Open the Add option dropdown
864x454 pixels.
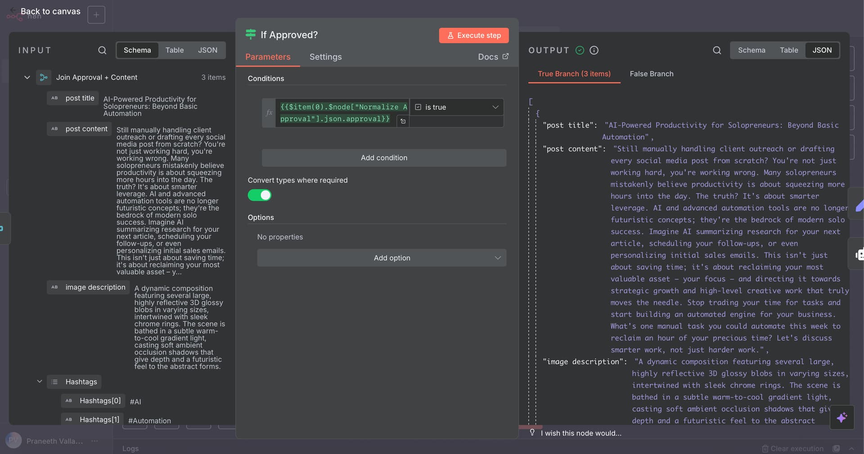pyautogui.click(x=382, y=258)
